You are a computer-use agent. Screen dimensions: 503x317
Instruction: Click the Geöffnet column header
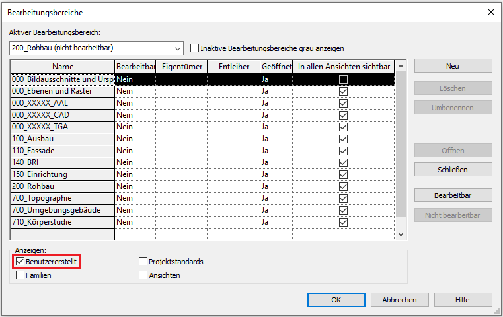276,67
